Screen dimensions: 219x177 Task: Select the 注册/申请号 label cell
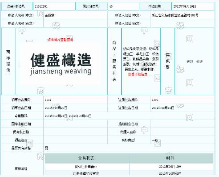pyautogui.click(x=16, y=7)
